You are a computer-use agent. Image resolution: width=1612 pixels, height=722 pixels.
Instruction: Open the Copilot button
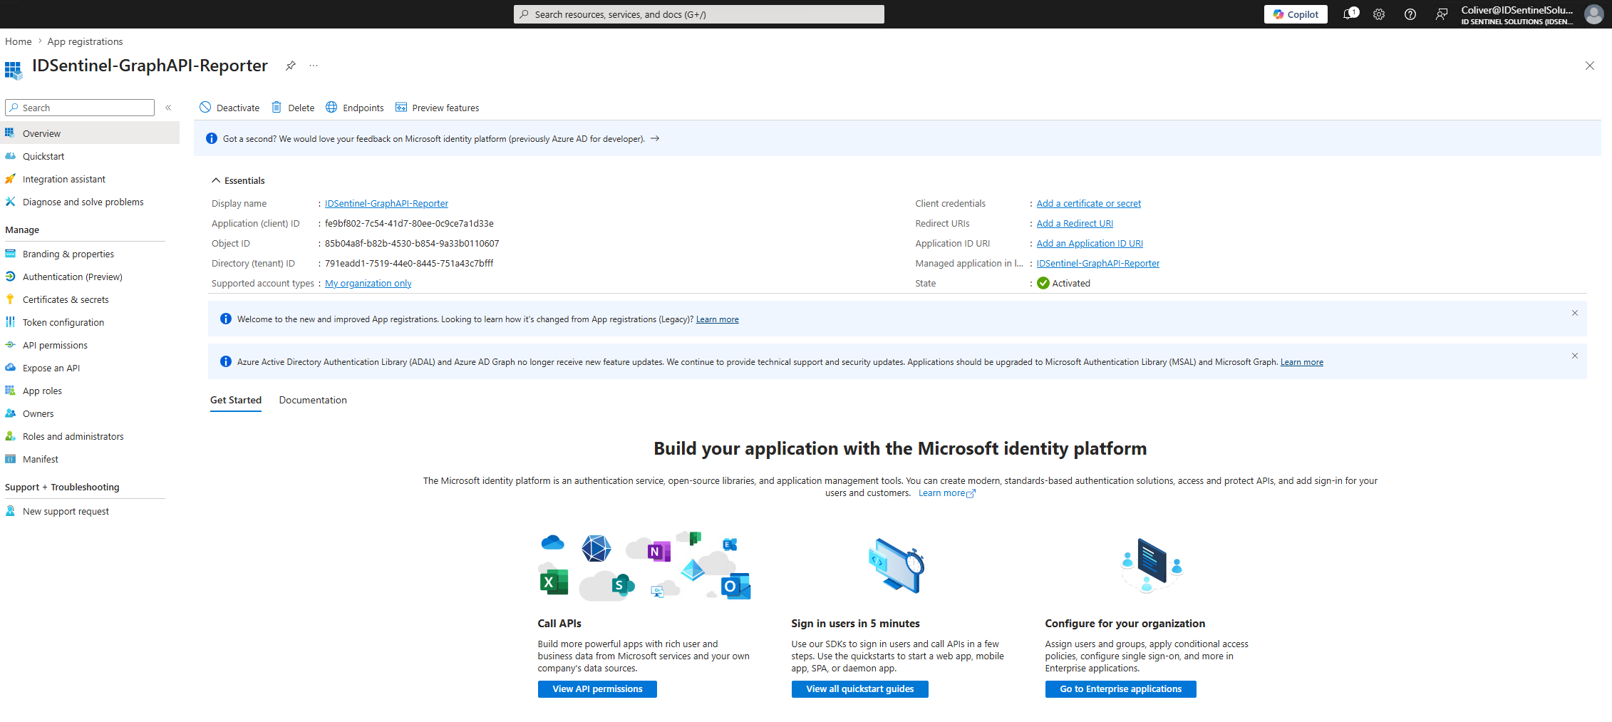[x=1296, y=14]
